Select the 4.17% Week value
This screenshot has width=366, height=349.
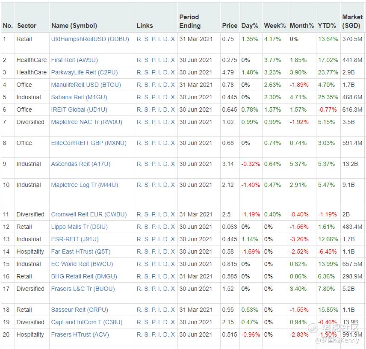[x=272, y=39]
